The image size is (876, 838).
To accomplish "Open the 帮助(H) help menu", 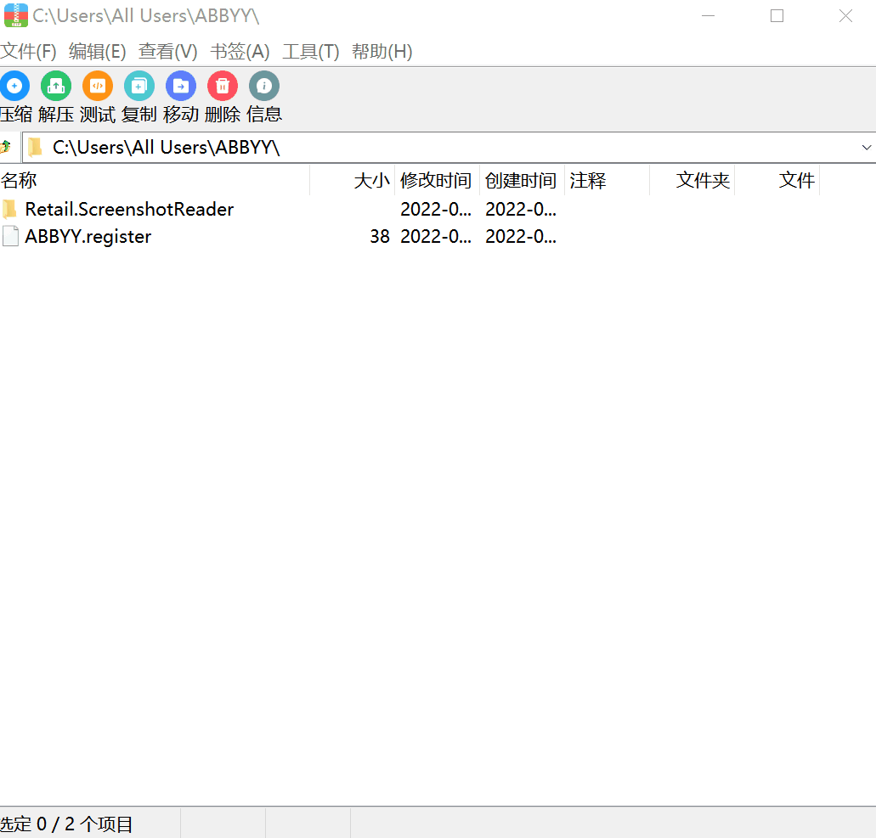I will point(381,52).
